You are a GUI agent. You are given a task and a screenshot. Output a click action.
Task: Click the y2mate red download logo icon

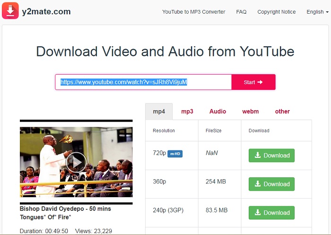[10, 10]
